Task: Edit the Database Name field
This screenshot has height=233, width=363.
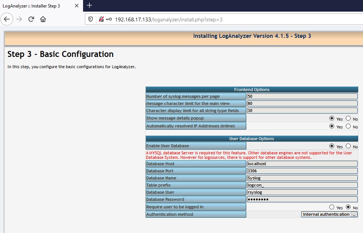Action: tap(302, 178)
